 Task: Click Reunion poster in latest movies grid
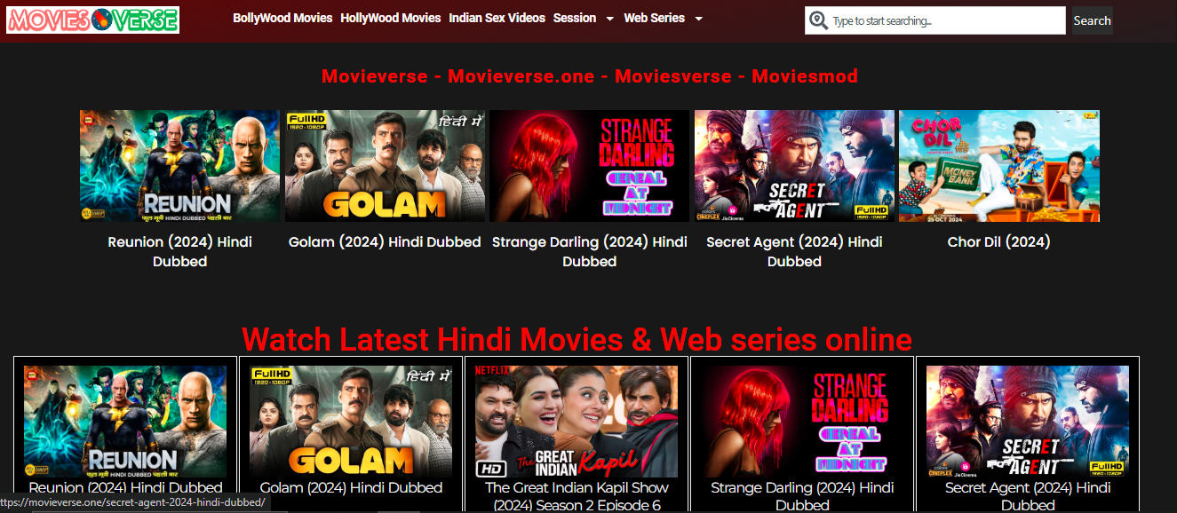pyautogui.click(x=125, y=422)
